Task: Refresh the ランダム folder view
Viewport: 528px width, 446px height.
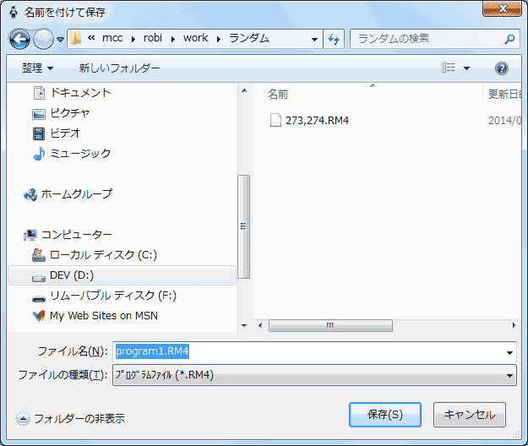Action: (x=334, y=39)
